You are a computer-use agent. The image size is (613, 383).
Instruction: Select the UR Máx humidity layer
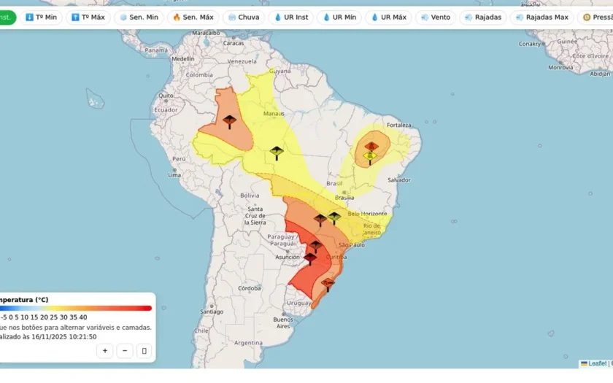(388, 18)
